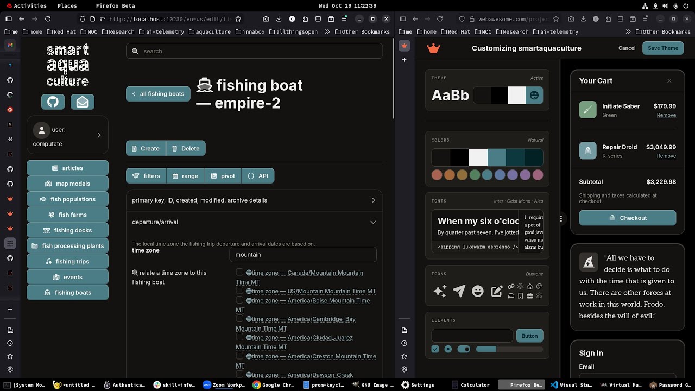
Task: Pick the red accent color circle
Action: (437, 175)
